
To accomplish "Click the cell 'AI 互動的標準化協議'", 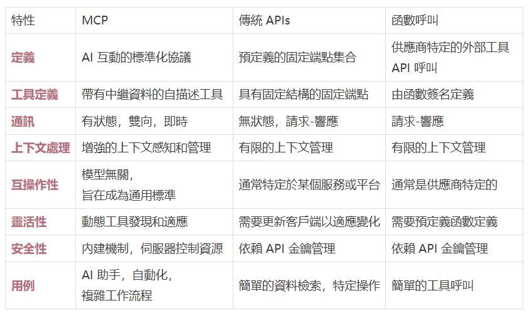I will coord(136,58).
